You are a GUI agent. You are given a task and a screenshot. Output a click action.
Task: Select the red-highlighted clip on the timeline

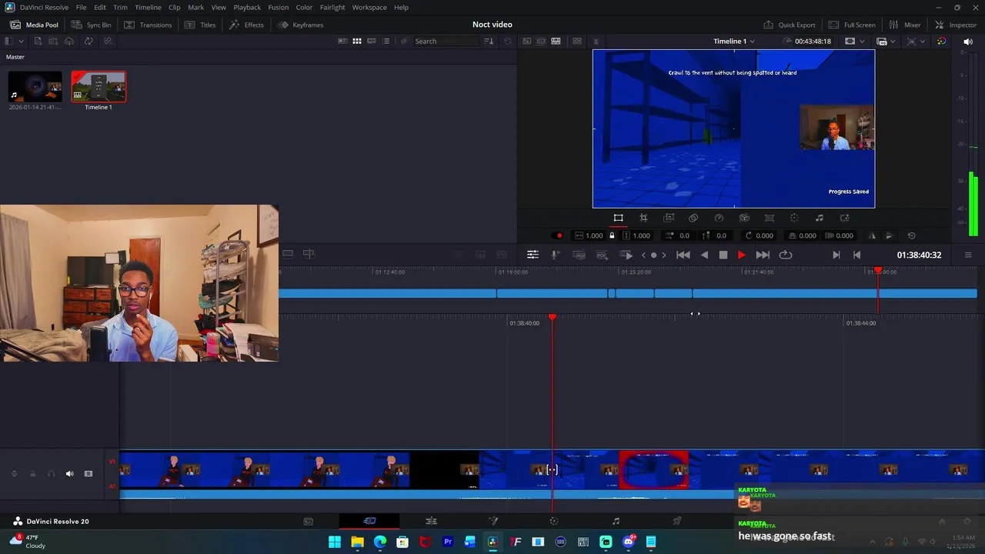point(654,470)
